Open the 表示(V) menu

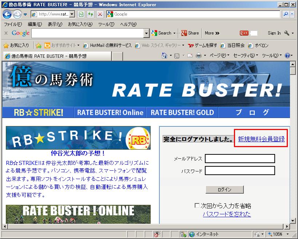(55, 24)
